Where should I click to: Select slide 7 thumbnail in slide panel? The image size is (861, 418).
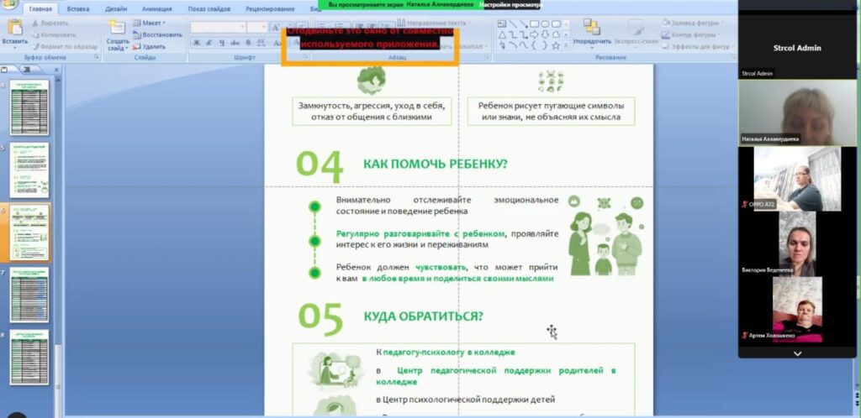click(29, 294)
